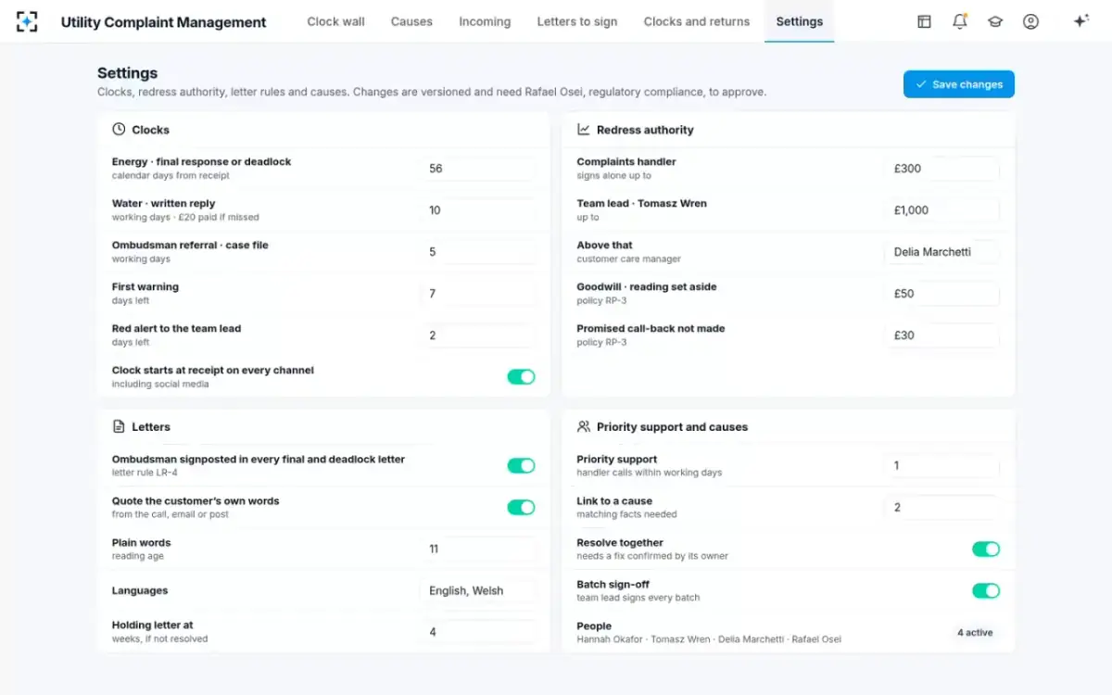Click the Settings page heading
Viewport: 1112px width, 695px height.
[x=127, y=73]
